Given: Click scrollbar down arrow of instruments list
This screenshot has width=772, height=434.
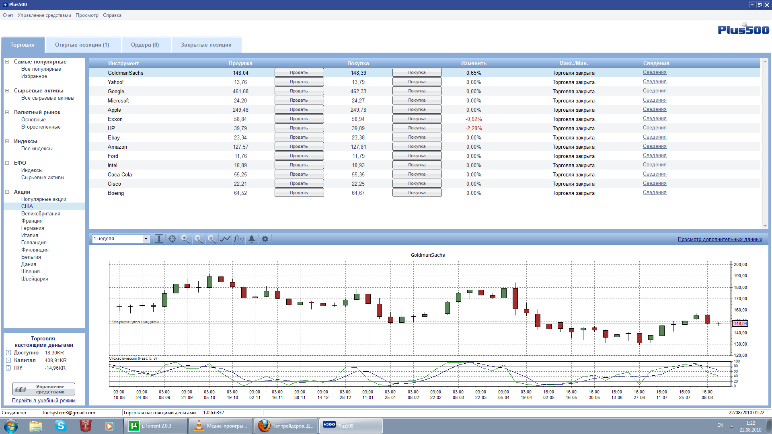Looking at the screenshot, I should click(765, 226).
